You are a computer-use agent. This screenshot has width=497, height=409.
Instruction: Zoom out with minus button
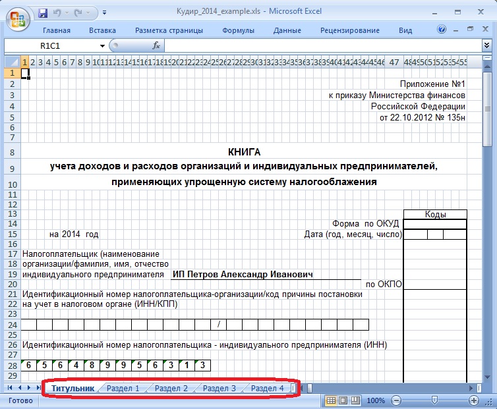(x=396, y=400)
